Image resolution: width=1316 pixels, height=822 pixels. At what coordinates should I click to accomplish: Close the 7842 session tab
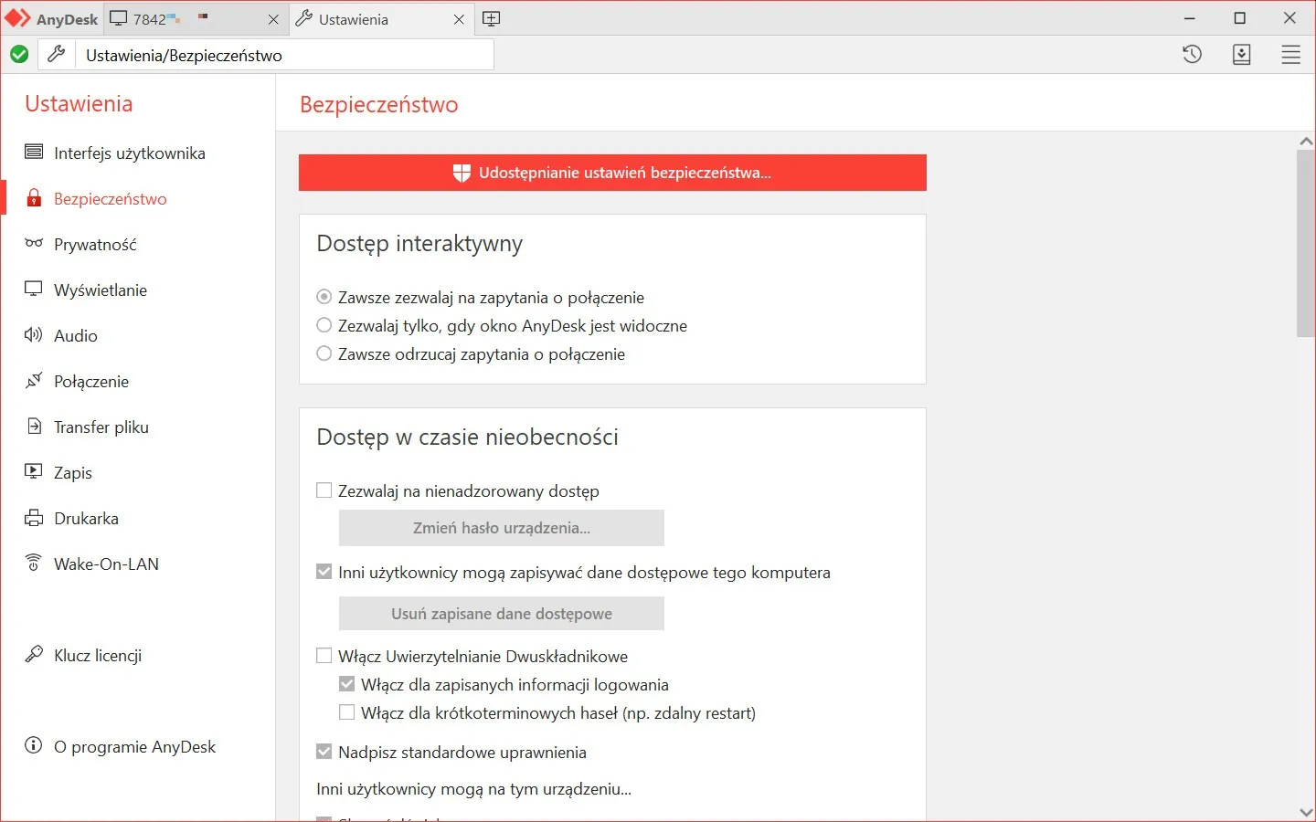tap(273, 19)
